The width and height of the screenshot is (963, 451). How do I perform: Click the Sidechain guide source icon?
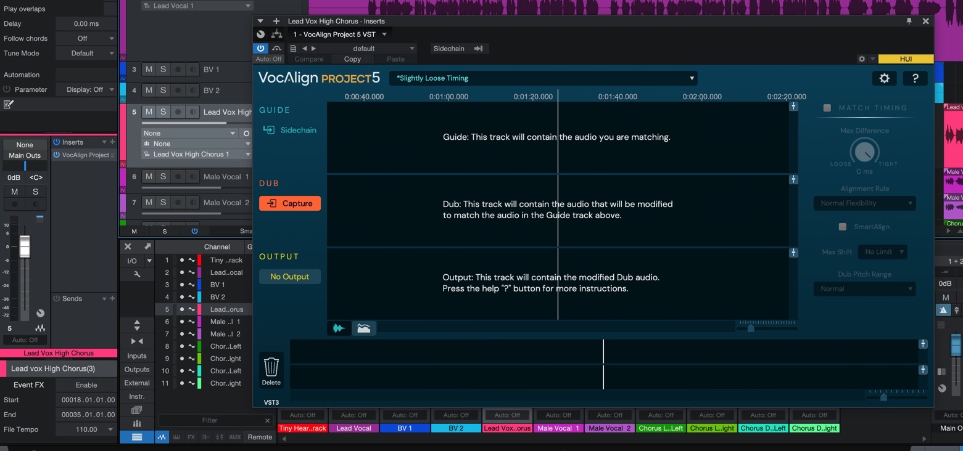click(269, 130)
